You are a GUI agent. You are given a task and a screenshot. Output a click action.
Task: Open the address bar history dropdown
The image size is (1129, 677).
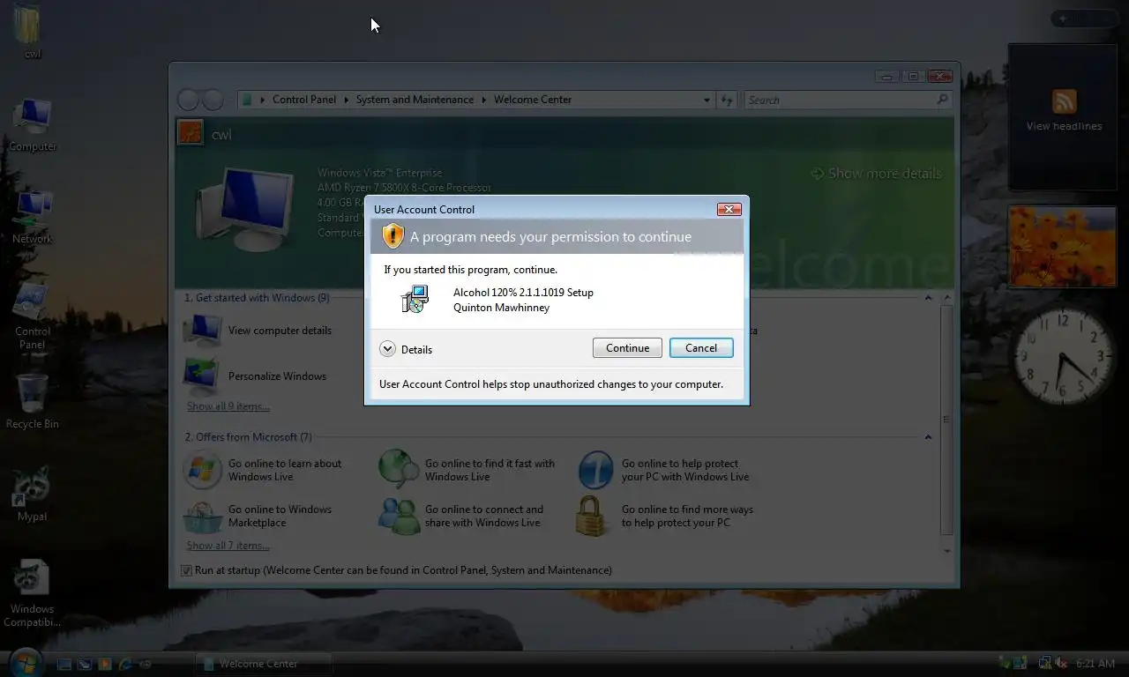pos(707,100)
